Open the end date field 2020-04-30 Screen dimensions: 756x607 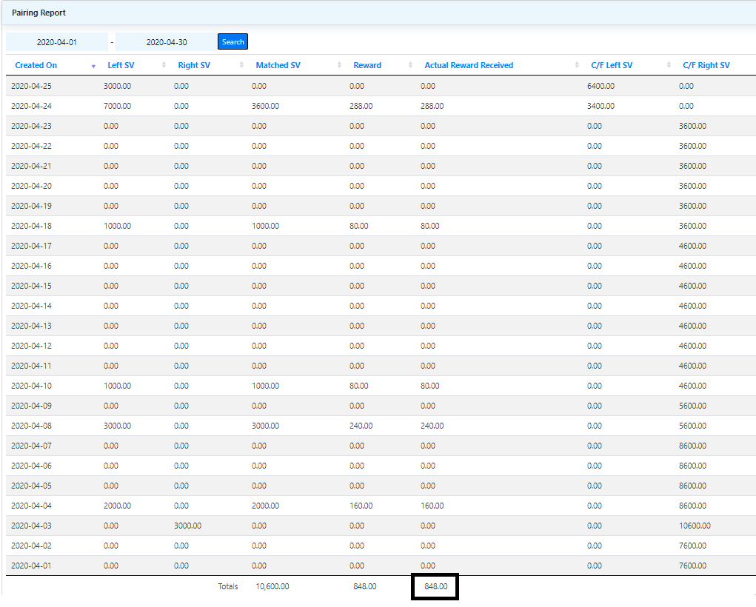pyautogui.click(x=167, y=42)
